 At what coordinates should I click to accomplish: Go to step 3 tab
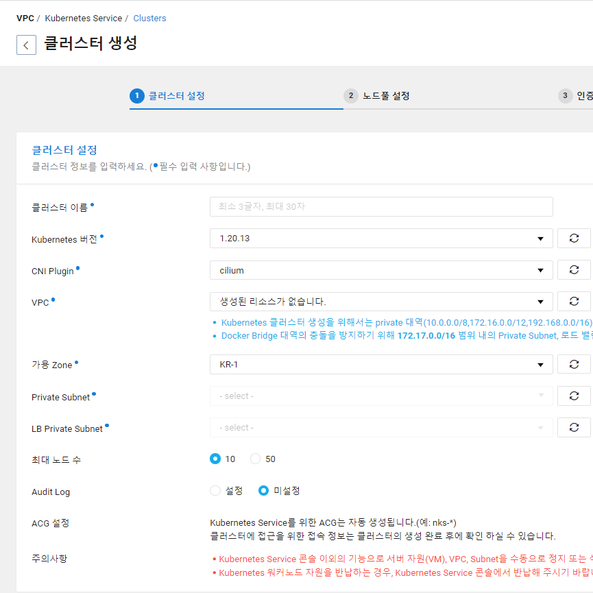pos(576,96)
